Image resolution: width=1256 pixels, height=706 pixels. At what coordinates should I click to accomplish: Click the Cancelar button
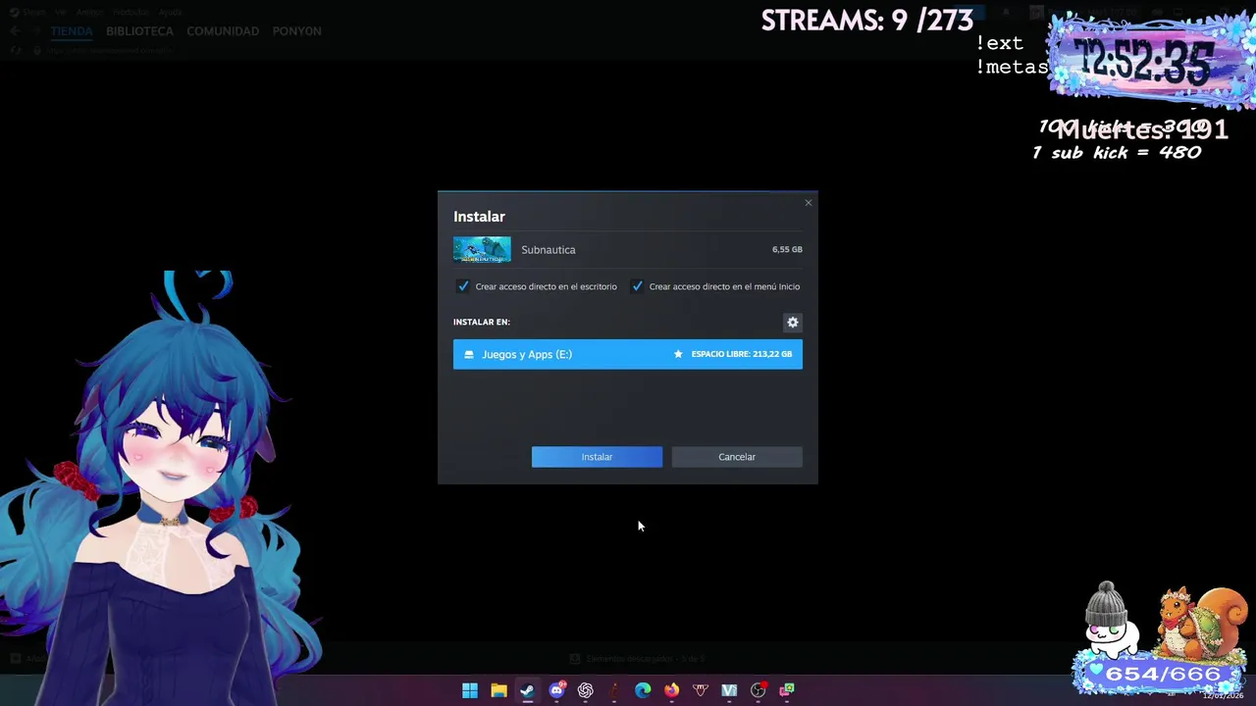pos(737,457)
